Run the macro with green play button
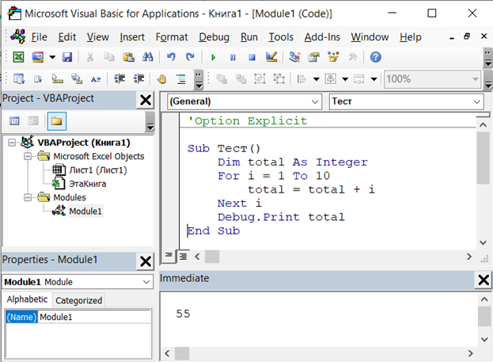 (x=214, y=57)
